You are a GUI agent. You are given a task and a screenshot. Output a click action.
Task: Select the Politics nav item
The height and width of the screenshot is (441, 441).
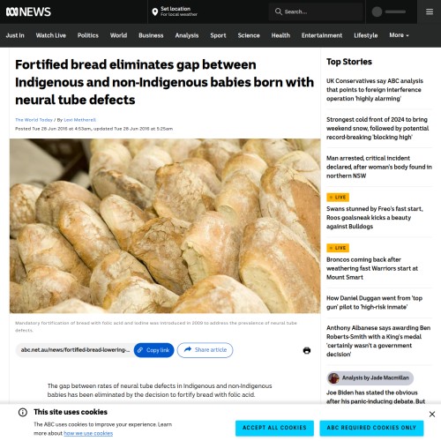88,35
